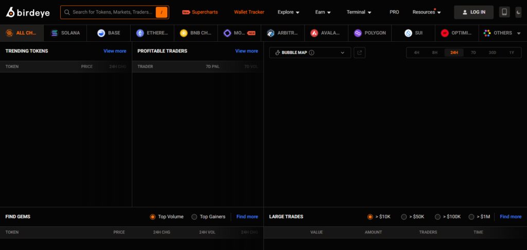Select the 8H timeframe
Image resolution: width=527 pixels, height=250 pixels.
(x=435, y=53)
